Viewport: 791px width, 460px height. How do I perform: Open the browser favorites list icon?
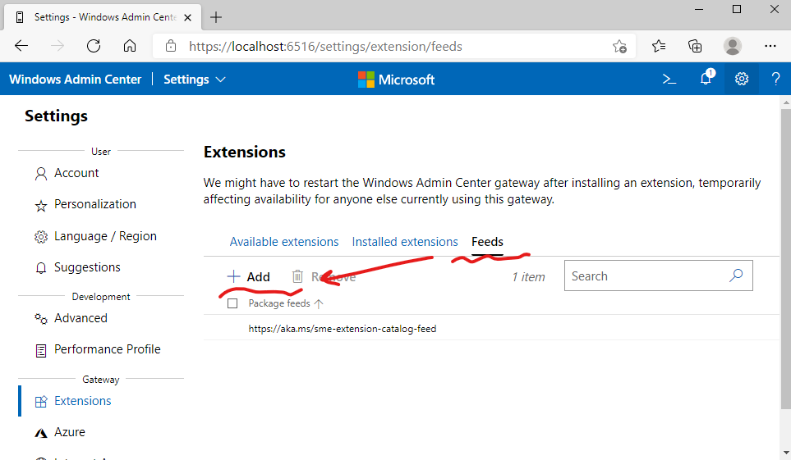point(658,47)
